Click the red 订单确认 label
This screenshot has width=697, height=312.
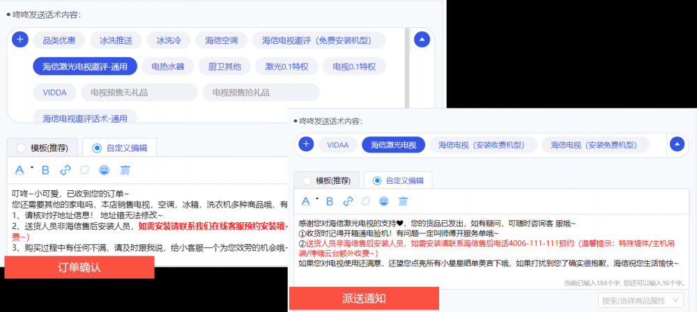pyautogui.click(x=79, y=267)
